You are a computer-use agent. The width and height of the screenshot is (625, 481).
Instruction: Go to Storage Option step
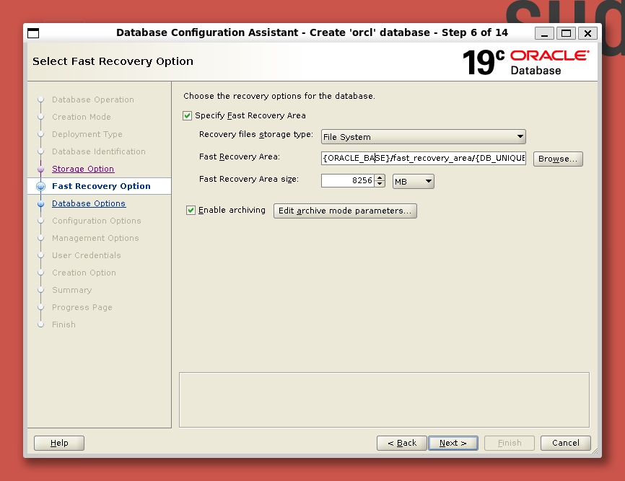[x=83, y=169]
